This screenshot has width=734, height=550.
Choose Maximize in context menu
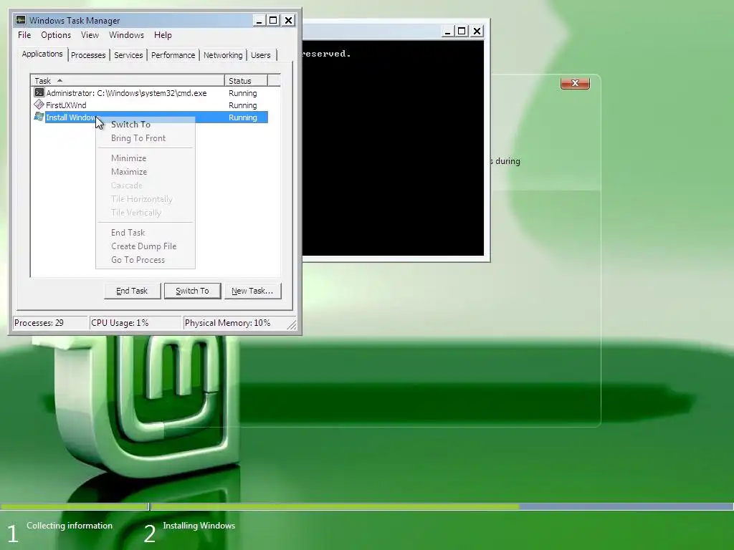[145, 172]
